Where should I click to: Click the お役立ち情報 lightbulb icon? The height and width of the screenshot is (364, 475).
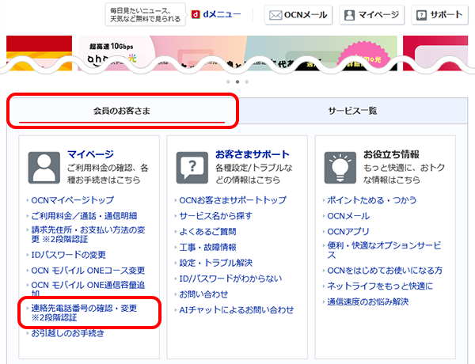coord(340,168)
